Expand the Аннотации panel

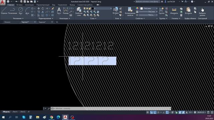(65, 18)
